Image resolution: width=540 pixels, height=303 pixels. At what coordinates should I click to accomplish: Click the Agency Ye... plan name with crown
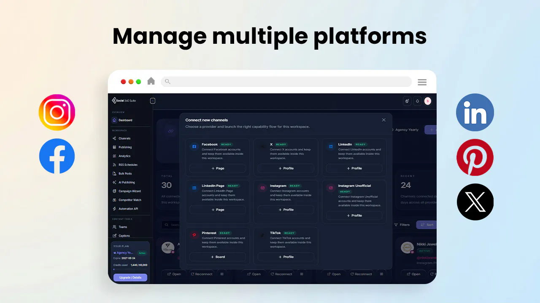(x=123, y=253)
